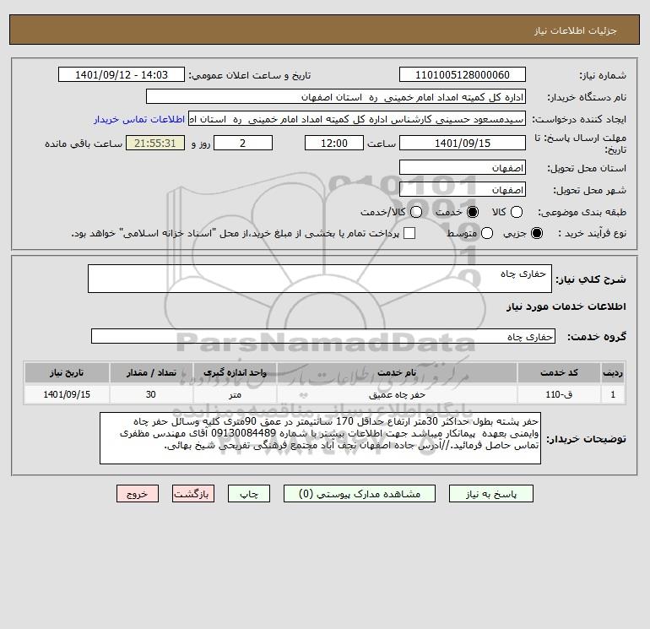Click the unit cell متر

coord(235,394)
